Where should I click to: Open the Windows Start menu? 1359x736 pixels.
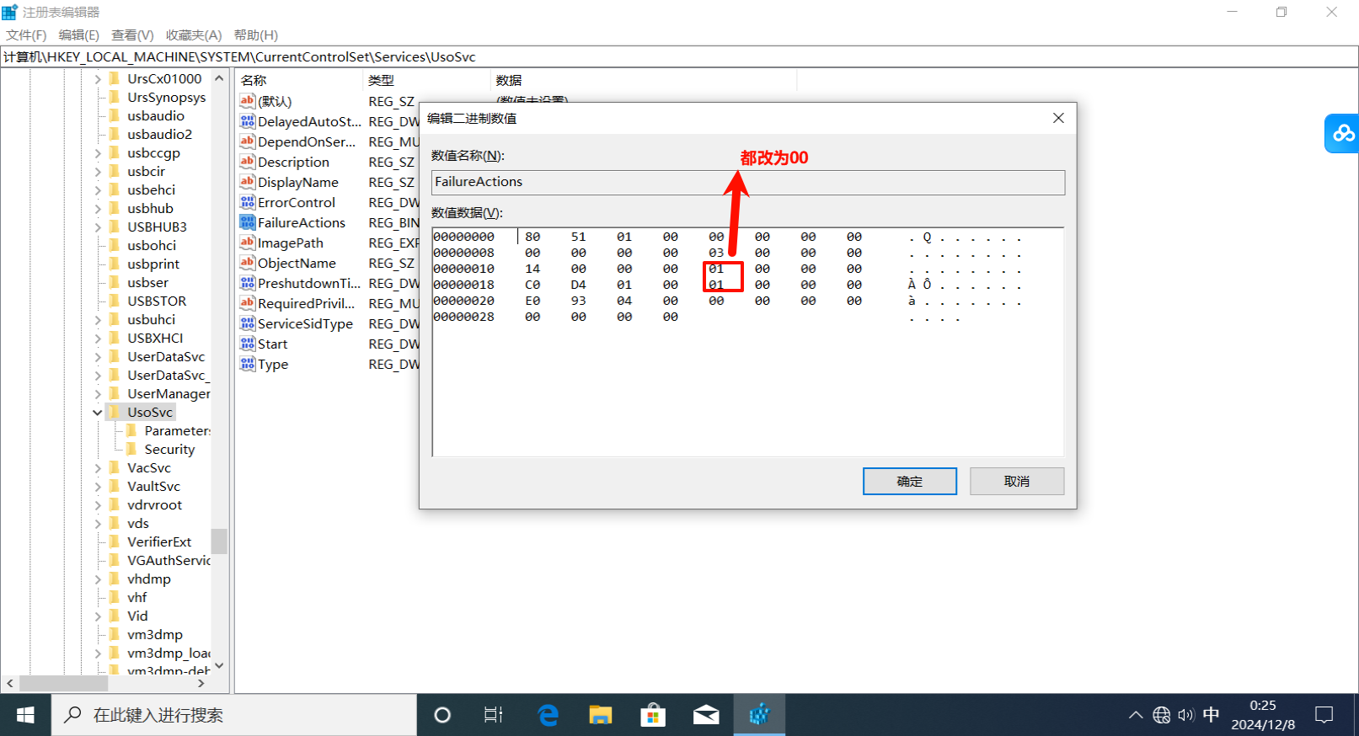25,715
